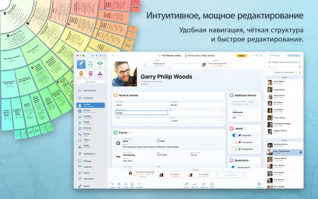Go back with the left chevron

pos(113,55)
